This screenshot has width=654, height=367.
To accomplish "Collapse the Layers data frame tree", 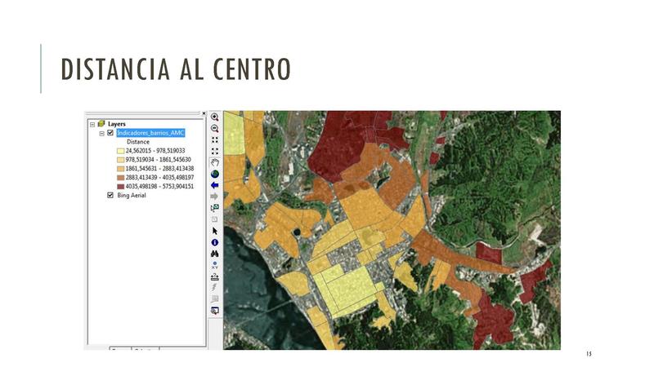I will click(92, 124).
